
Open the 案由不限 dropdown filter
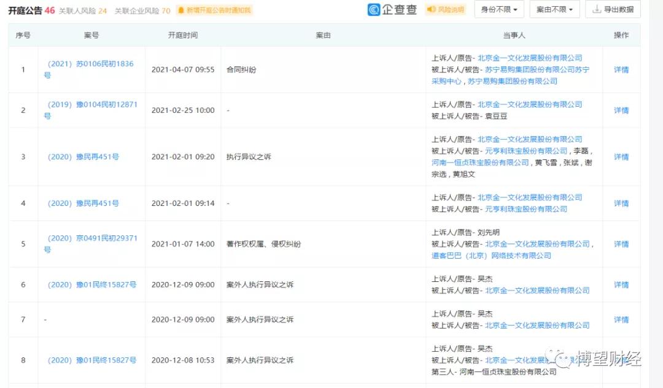[554, 9]
